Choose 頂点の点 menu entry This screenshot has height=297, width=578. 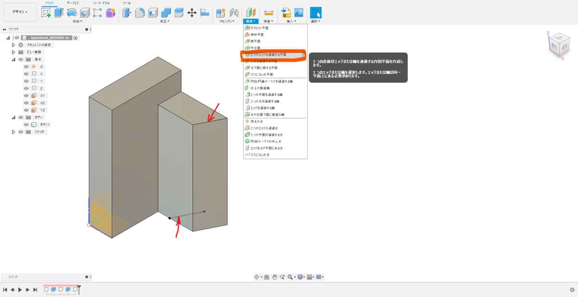tap(275, 121)
